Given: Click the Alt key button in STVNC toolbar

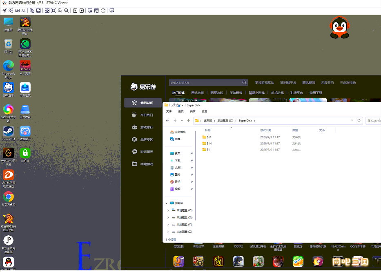Looking at the screenshot, I should coord(24,11).
